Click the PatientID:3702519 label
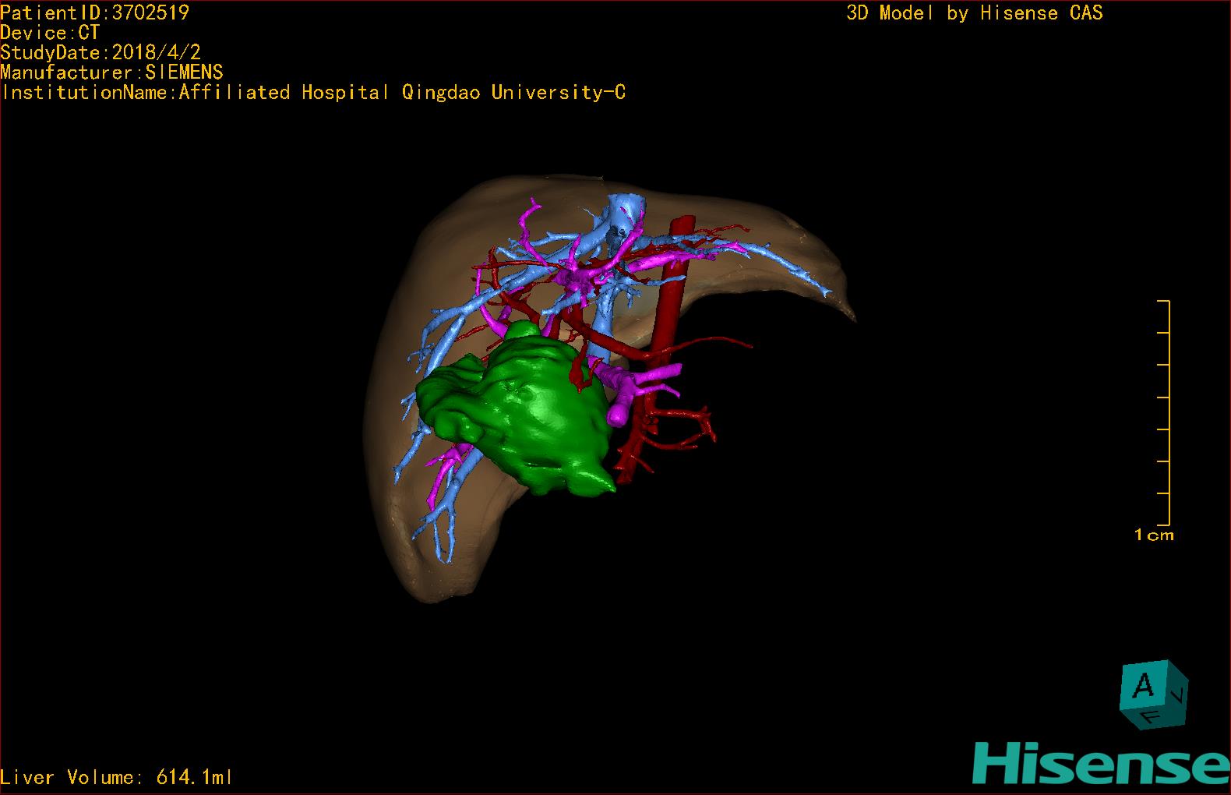 coord(94,12)
